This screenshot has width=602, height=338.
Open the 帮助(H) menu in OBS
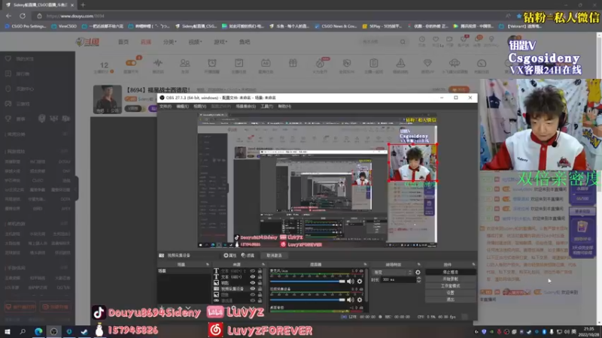coord(284,106)
